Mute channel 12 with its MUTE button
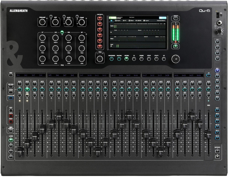 click(105, 84)
